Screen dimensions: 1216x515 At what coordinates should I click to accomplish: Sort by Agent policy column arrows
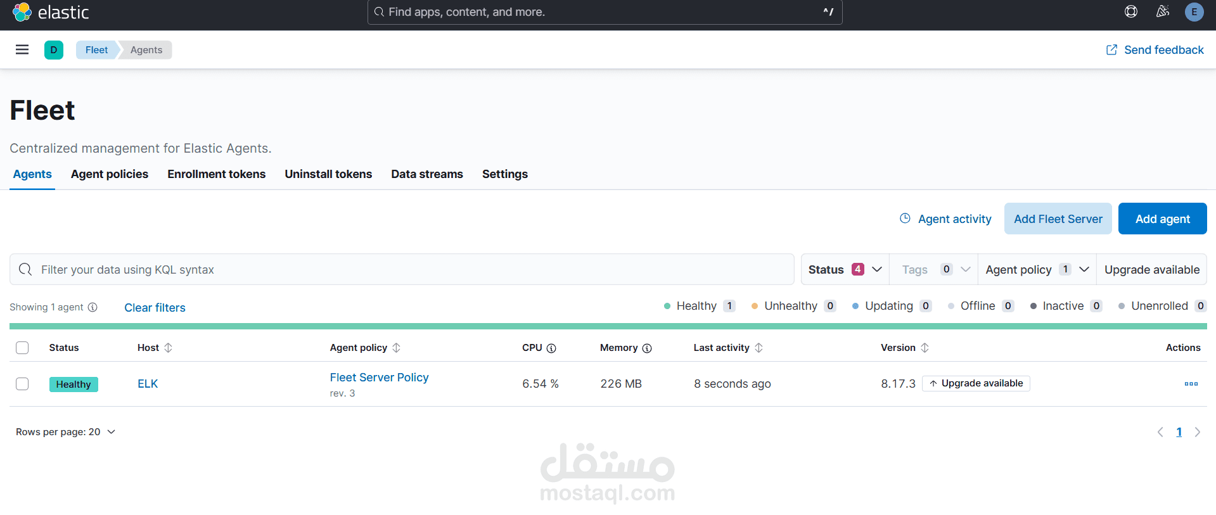[x=397, y=348]
